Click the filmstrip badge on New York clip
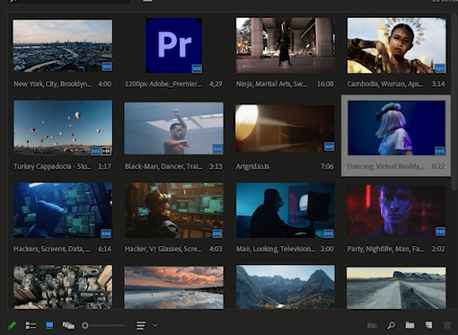Screen dimensions: 458x335 click(107, 66)
